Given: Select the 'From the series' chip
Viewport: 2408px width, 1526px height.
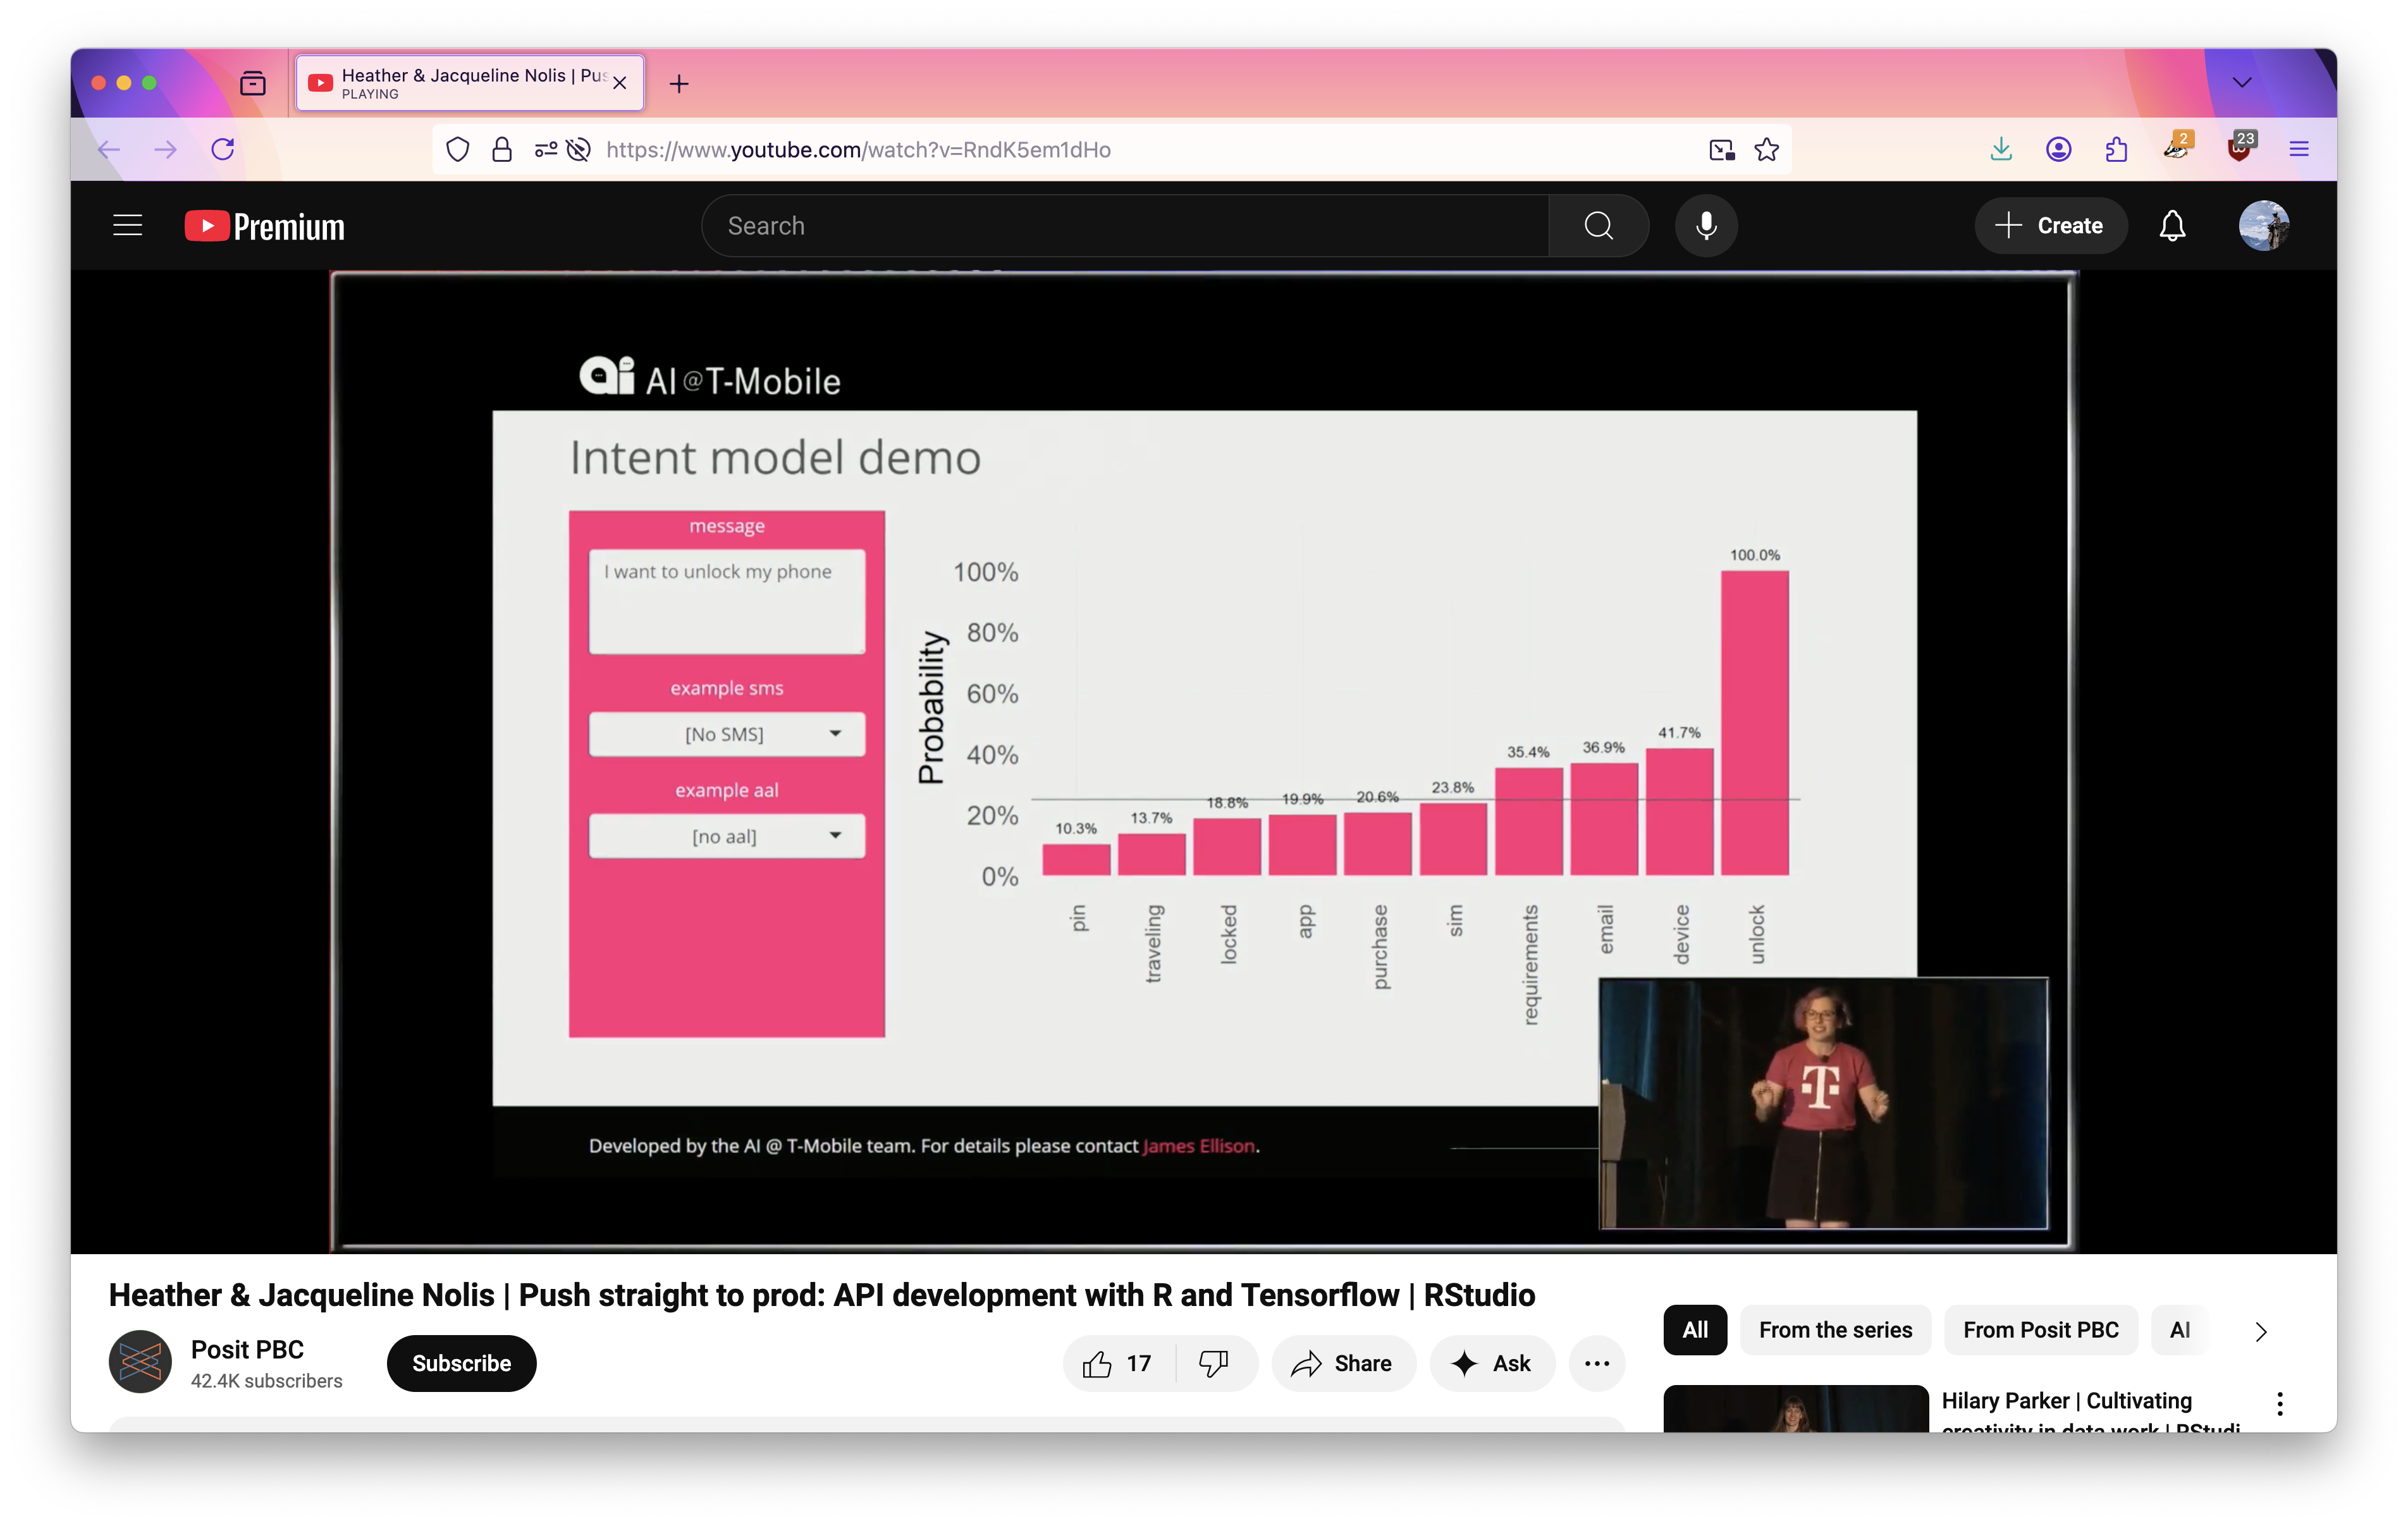Looking at the screenshot, I should click(1835, 1330).
